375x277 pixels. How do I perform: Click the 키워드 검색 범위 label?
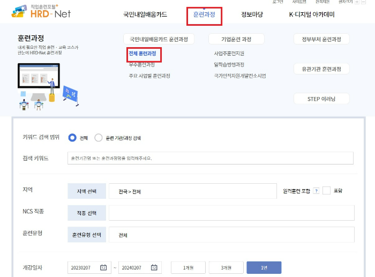click(41, 137)
